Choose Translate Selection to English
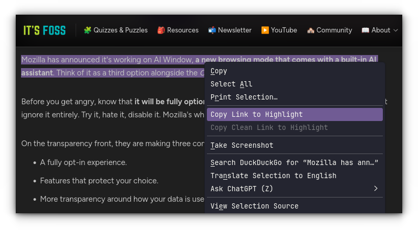Screen dimensions: 418x230 tap(273, 176)
